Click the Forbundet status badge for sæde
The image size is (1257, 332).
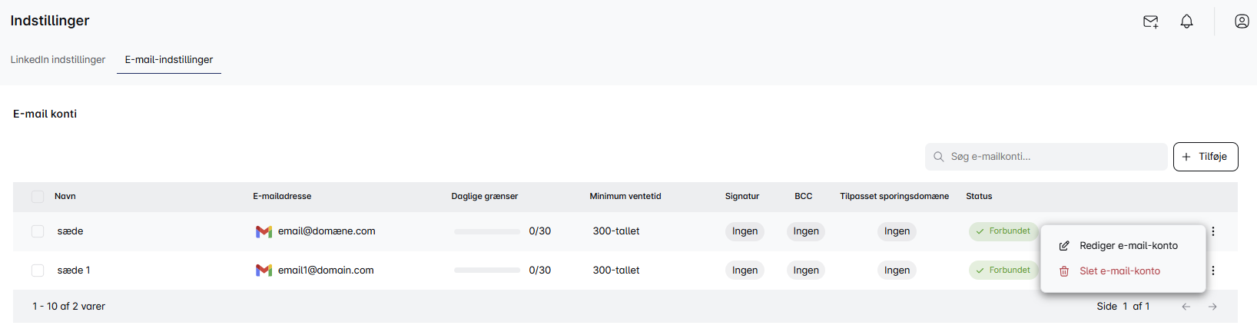pos(1003,231)
